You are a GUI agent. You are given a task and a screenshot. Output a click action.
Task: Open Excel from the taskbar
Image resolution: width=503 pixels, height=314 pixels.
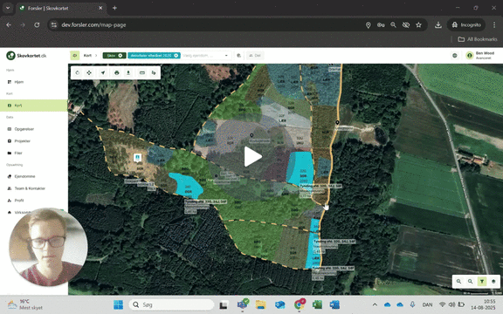[x=317, y=304]
